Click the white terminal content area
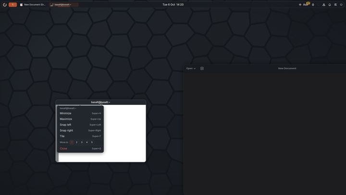The image size is (346, 195). tap(124, 133)
